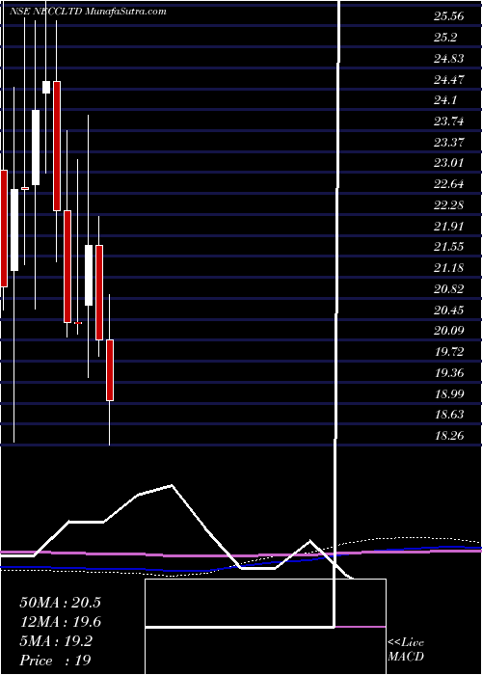The image size is (482, 675).
Task: Click the 5MA : 19.2 indicator text
Action: (56, 641)
